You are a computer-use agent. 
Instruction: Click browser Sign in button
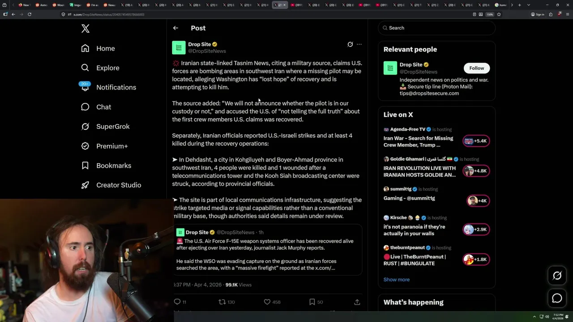pyautogui.click(x=538, y=14)
